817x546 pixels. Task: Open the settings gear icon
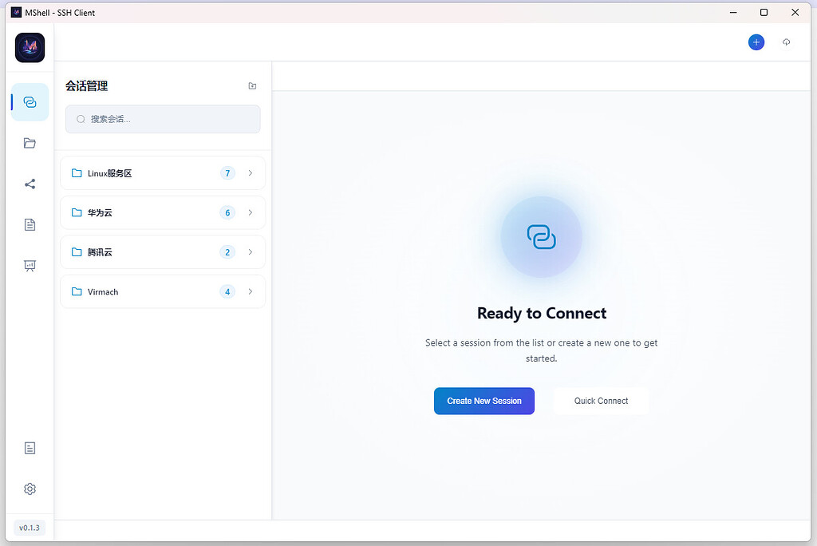[x=30, y=489]
